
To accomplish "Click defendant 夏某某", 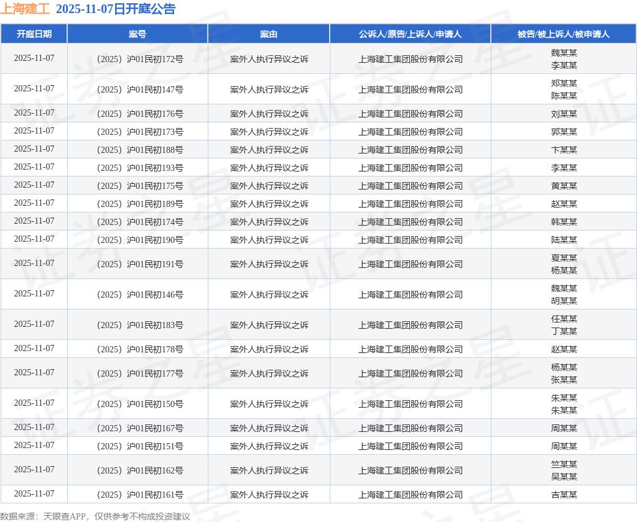I will tap(564, 258).
